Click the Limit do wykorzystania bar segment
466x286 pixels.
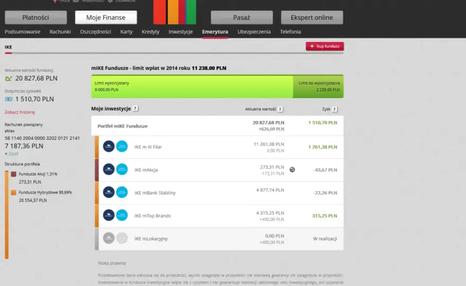pyautogui.click(x=318, y=86)
